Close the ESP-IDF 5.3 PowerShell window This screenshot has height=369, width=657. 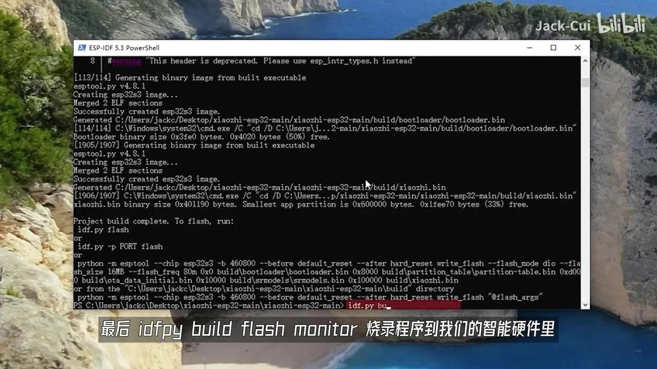[x=577, y=48]
